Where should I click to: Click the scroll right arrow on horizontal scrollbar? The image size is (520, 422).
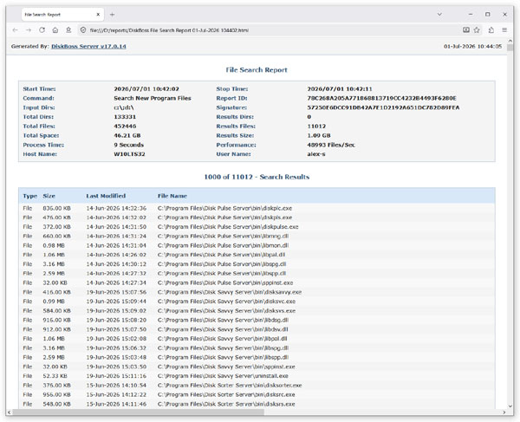click(x=504, y=412)
